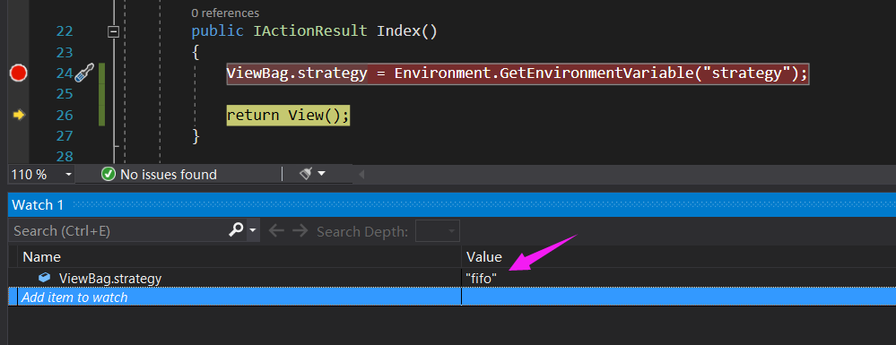This screenshot has width=896, height=345.
Task: Go to next search result arrow
Action: (x=300, y=231)
